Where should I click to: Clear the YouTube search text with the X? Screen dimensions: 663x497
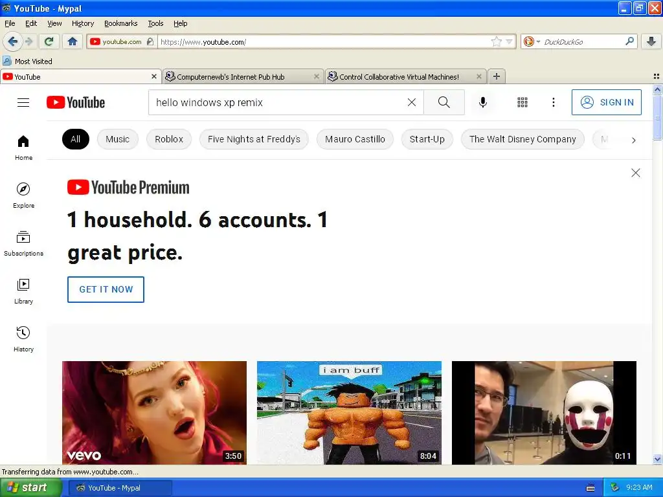(411, 102)
